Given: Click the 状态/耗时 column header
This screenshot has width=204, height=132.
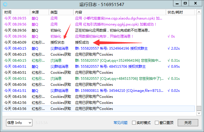Looking at the screenshot, I should pyautogui.click(x=180, y=12).
